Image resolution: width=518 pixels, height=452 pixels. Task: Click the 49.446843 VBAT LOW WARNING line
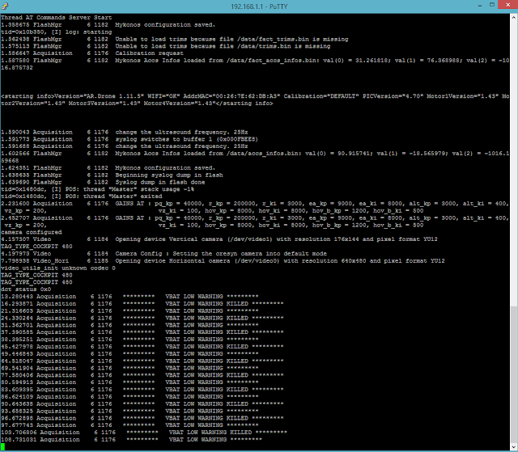click(x=129, y=354)
